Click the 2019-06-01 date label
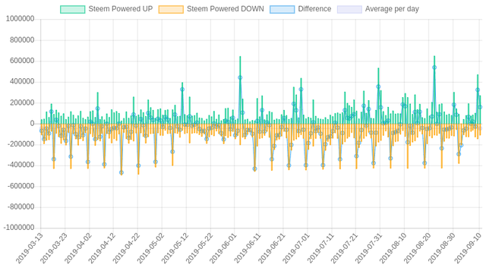This screenshot has width=486, height=274. (223, 248)
